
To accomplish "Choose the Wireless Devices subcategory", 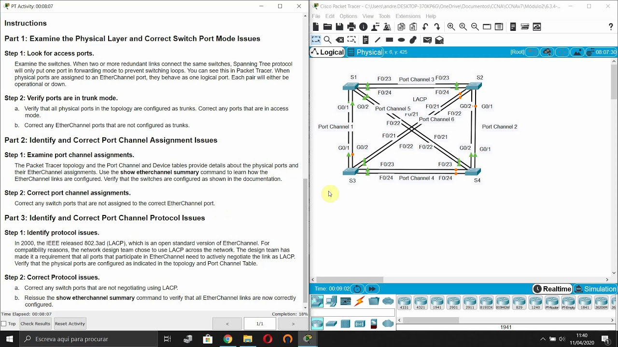I will (360, 324).
